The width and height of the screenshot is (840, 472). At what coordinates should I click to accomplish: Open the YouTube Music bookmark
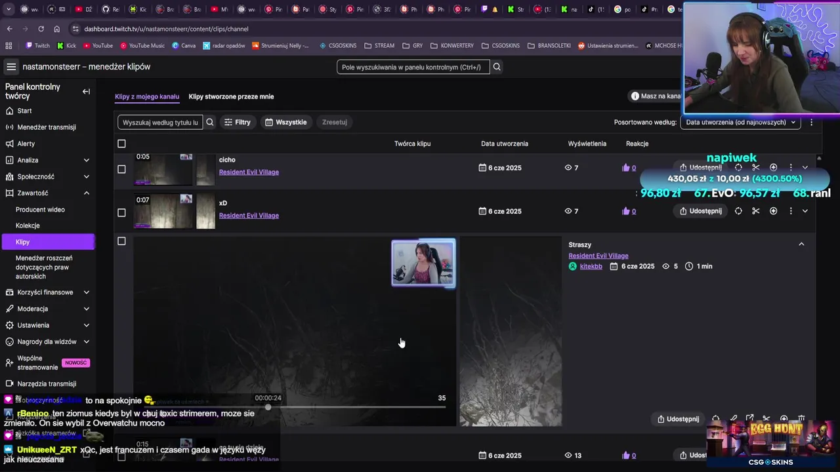click(x=142, y=46)
